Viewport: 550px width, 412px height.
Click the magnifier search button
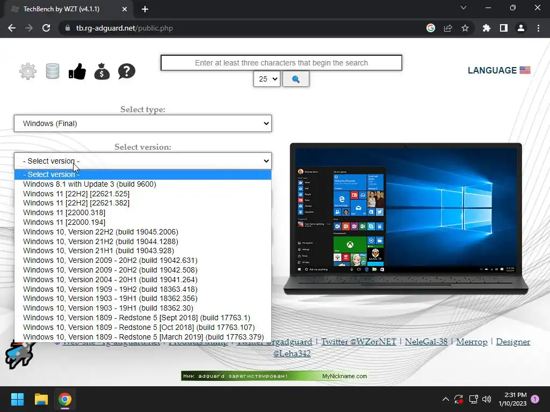(296, 79)
